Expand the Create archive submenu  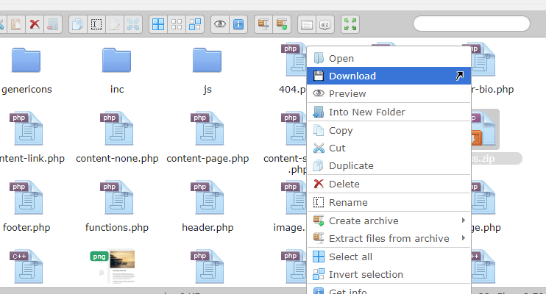point(389,220)
